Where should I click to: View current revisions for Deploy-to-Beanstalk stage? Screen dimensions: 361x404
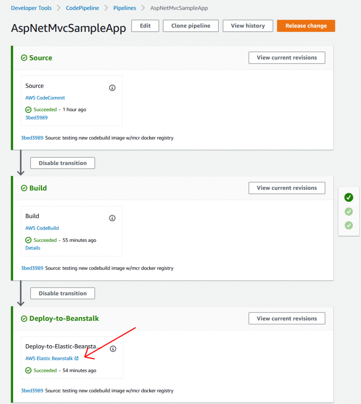pos(287,318)
